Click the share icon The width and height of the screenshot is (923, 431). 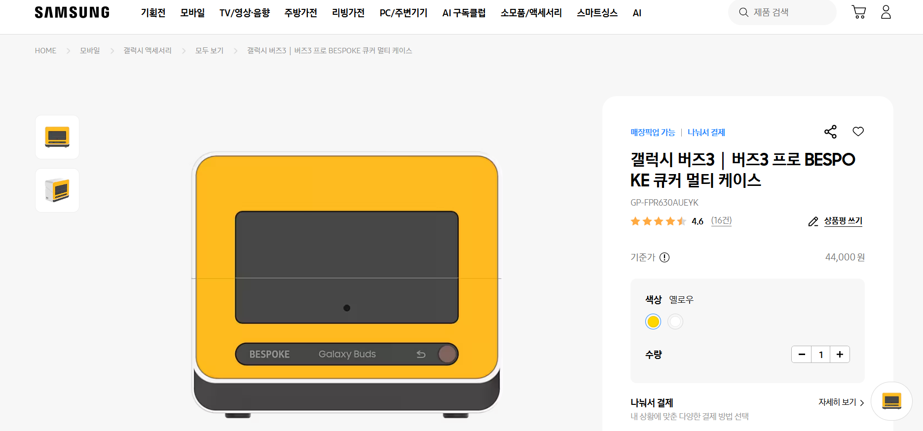tap(831, 132)
